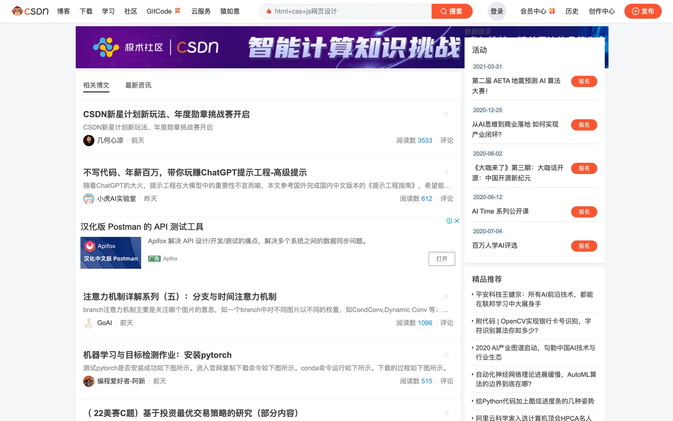The height and width of the screenshot is (421, 673).
Task: Open the 云服务 nav menu
Action: click(201, 11)
